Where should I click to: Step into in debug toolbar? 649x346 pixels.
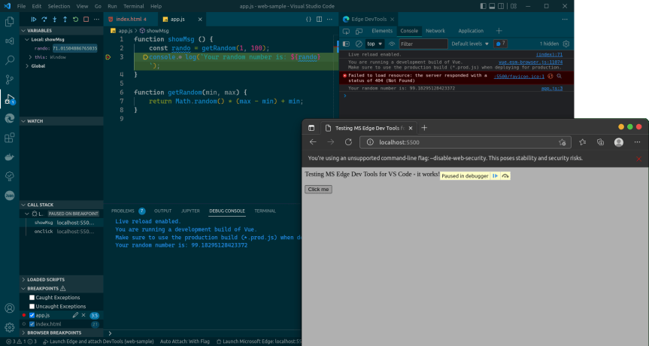[x=55, y=20]
